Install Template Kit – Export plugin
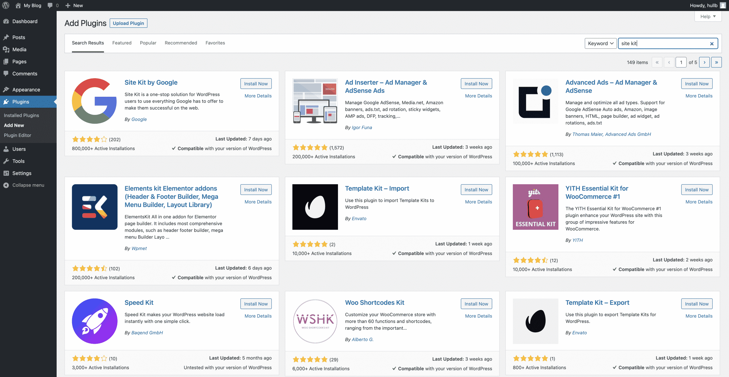Image resolution: width=729 pixels, height=377 pixels. click(697, 304)
